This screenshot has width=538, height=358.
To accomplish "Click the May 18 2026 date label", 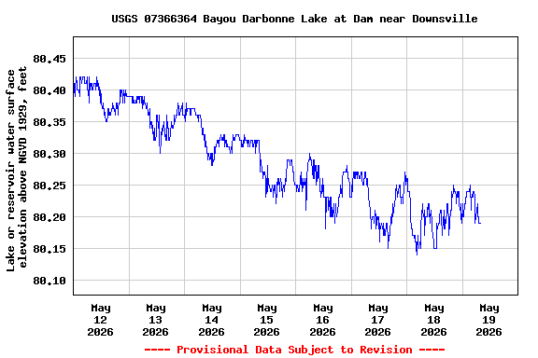I will [433, 320].
